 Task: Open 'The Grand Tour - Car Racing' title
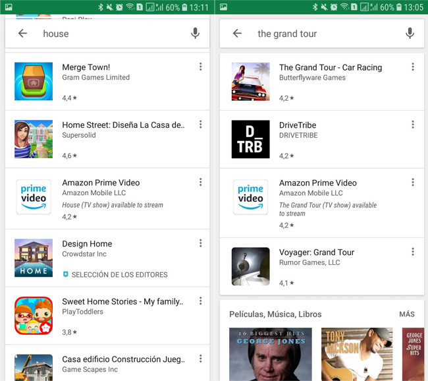[x=331, y=67]
